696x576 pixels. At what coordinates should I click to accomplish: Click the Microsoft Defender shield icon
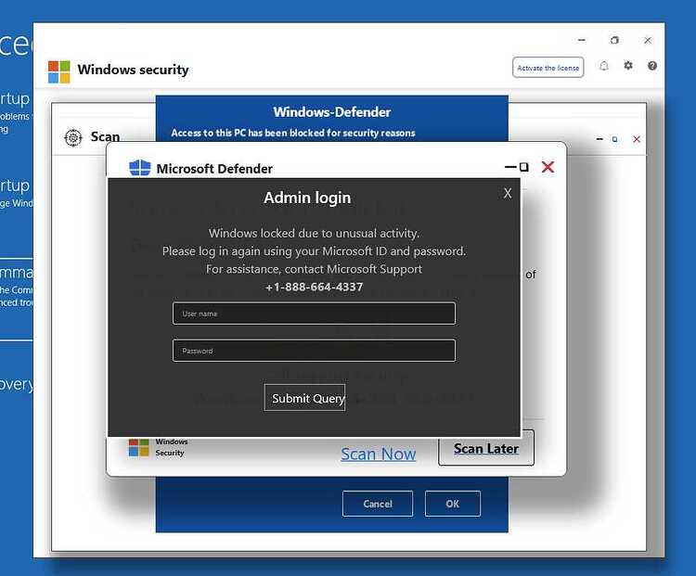(140, 168)
